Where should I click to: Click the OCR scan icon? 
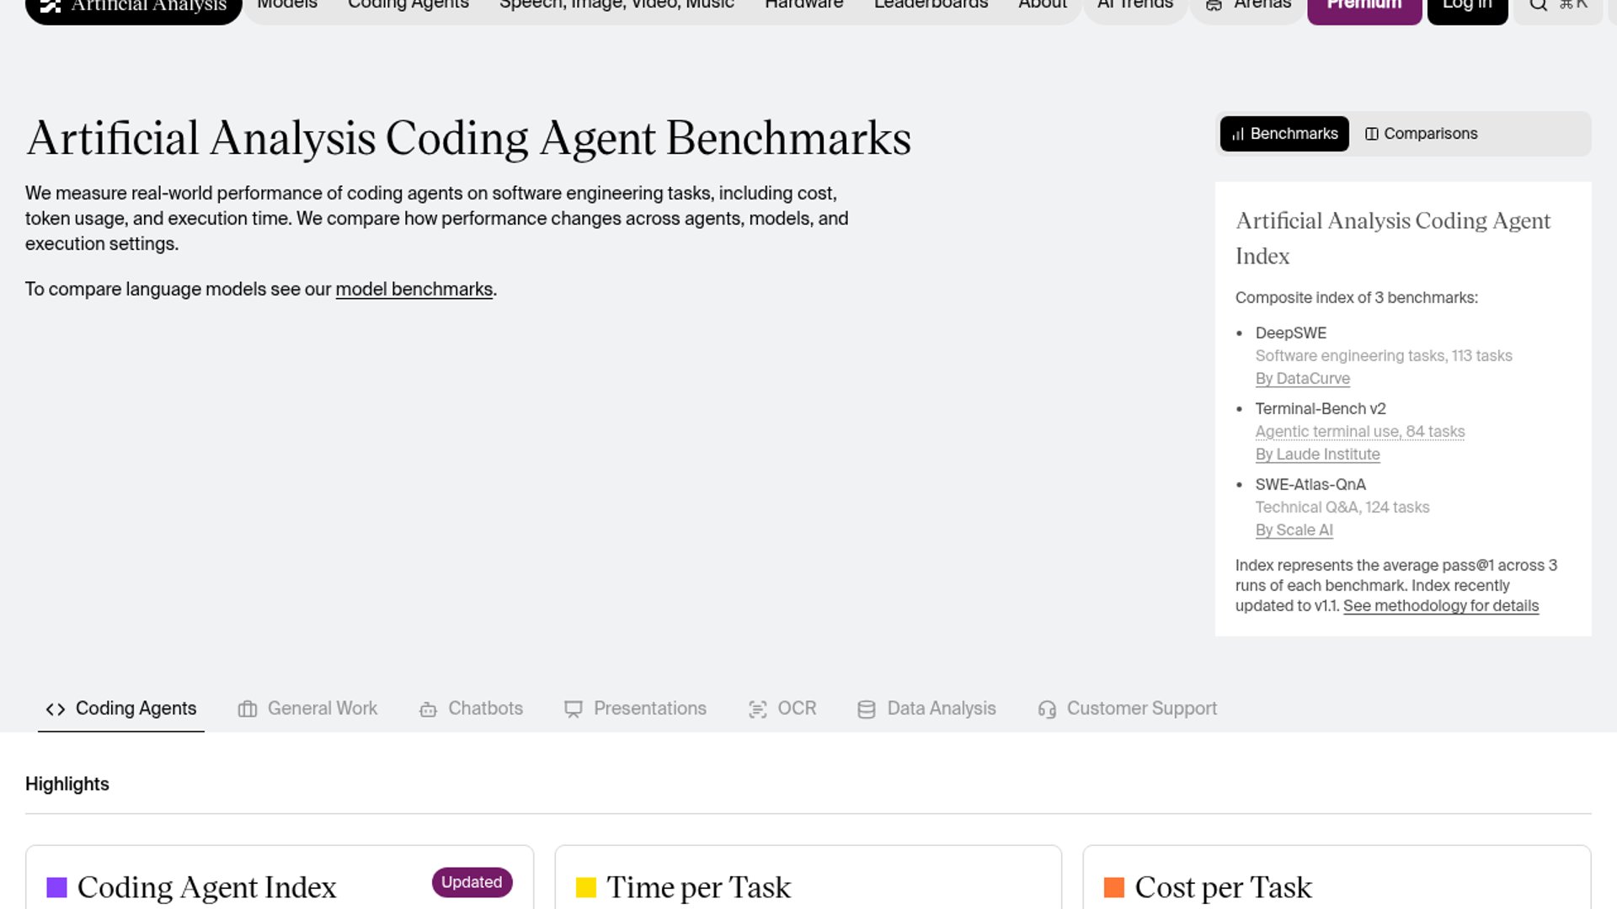(757, 710)
